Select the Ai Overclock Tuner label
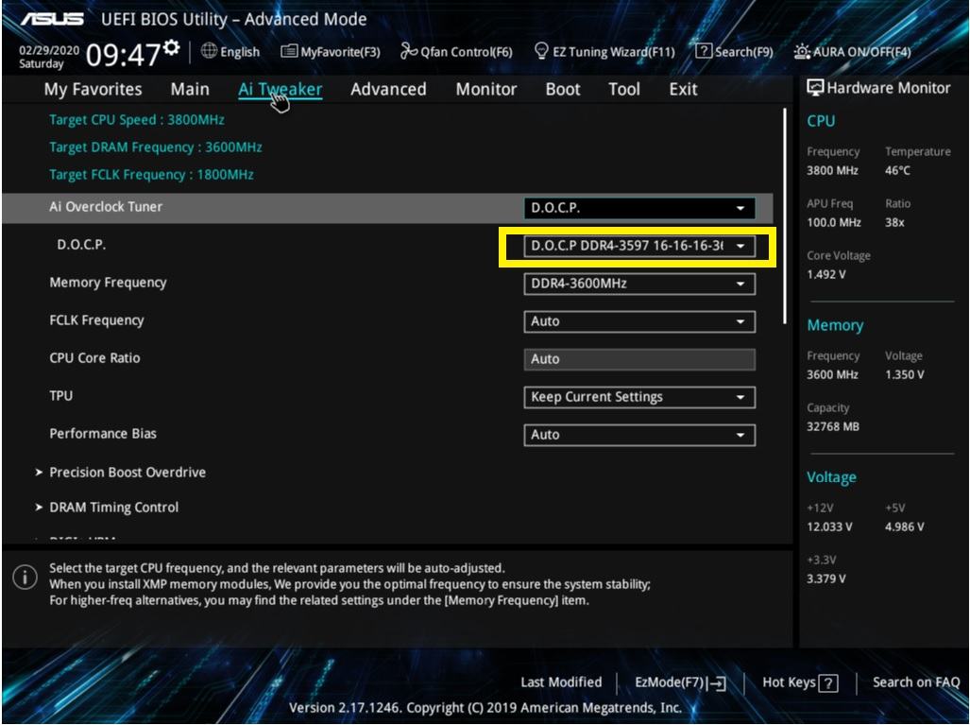The width and height of the screenshot is (970, 725). (106, 207)
